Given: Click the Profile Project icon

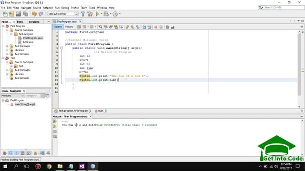Looking at the screenshot, I should click(x=115, y=14).
